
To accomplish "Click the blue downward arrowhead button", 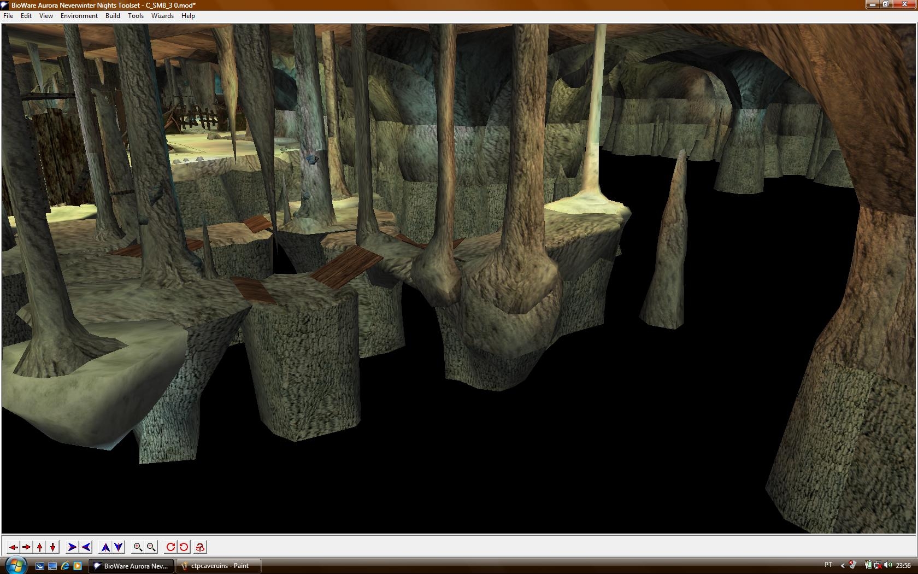I will 119,547.
